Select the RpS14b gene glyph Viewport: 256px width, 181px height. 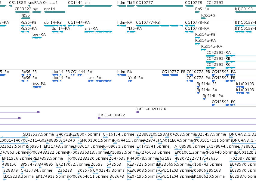[204, 18]
